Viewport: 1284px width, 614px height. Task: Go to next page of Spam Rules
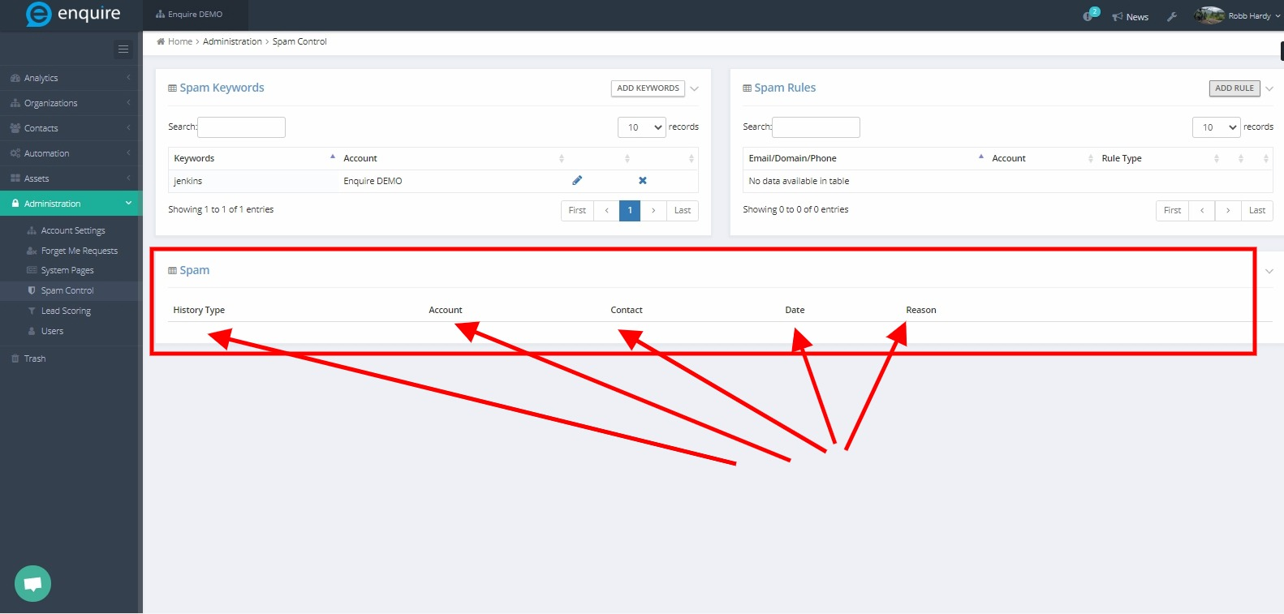(x=1228, y=211)
